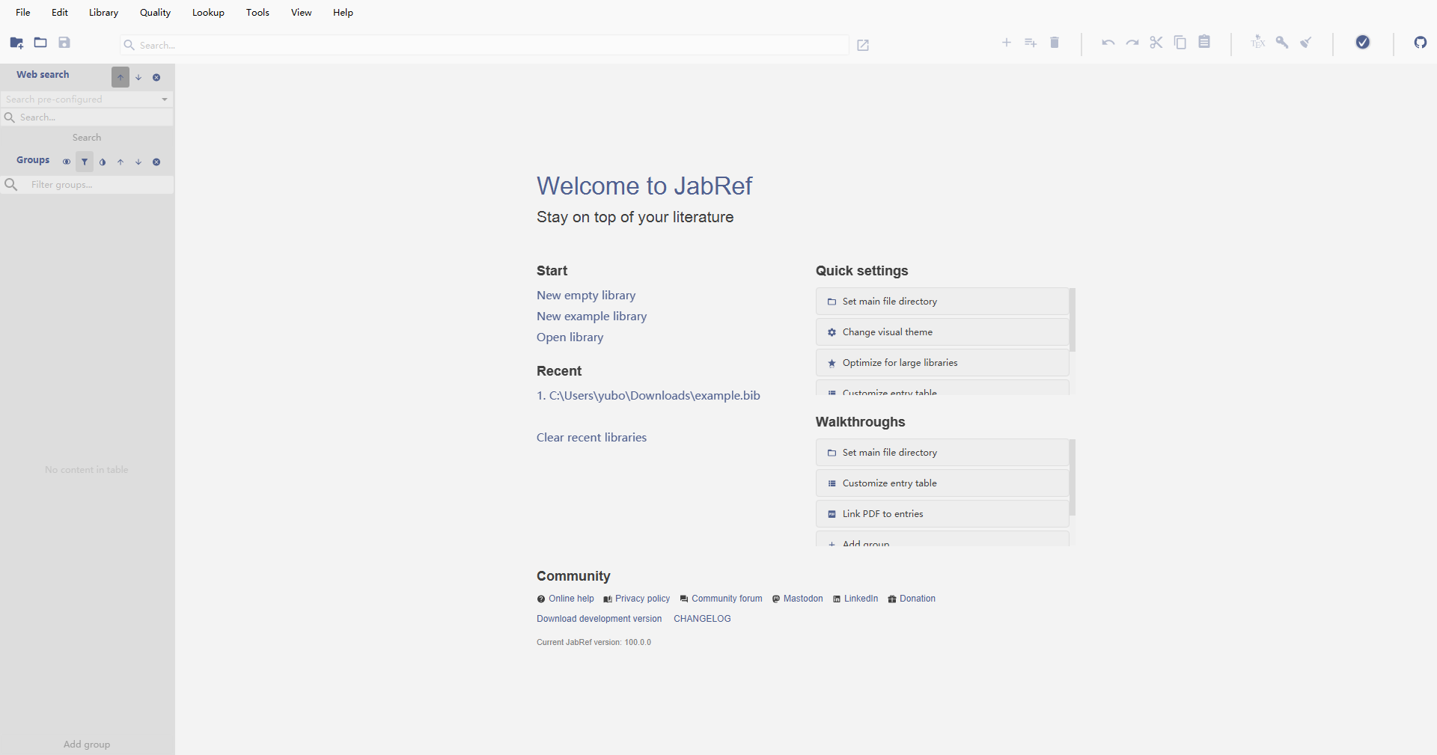Screen dimensions: 1437x755
Task: Toggle the groups filter funnel button
Action: tap(85, 162)
